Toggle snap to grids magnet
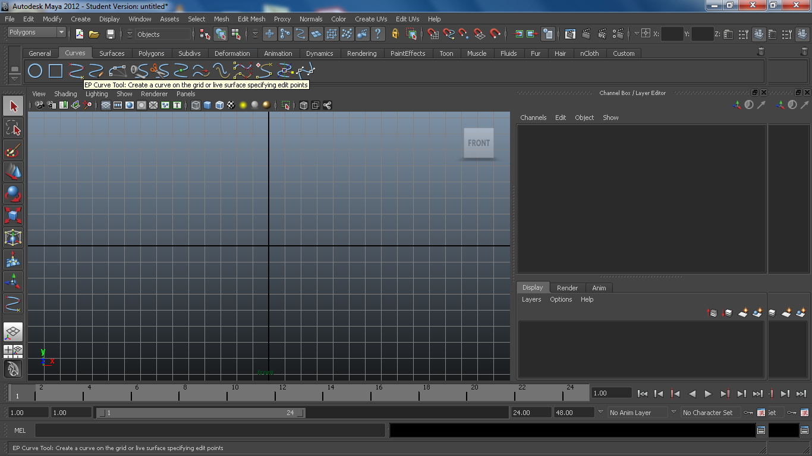The height and width of the screenshot is (456, 812). 433,34
